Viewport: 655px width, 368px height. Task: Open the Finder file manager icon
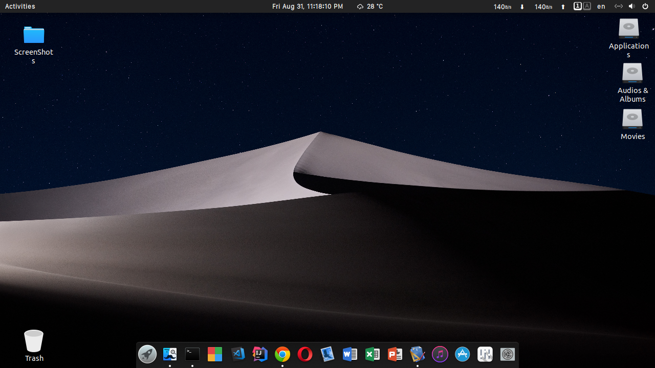coord(170,354)
